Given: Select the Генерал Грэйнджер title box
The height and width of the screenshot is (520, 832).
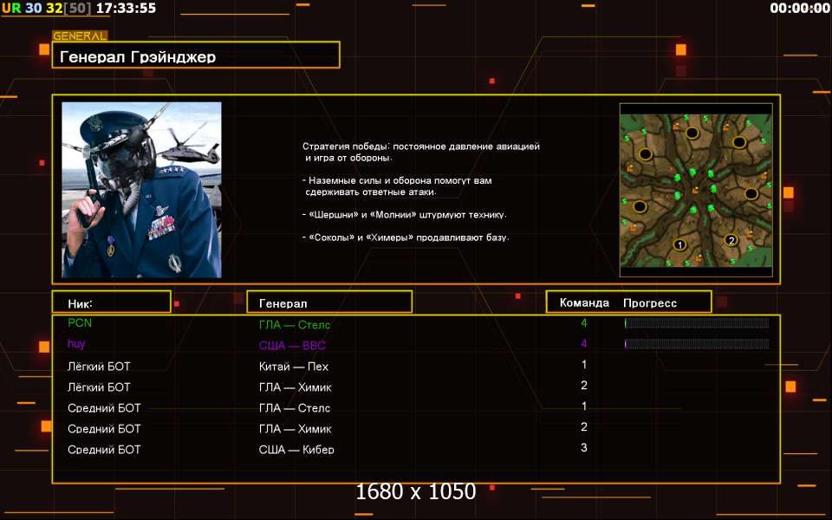Looking at the screenshot, I should [x=196, y=56].
